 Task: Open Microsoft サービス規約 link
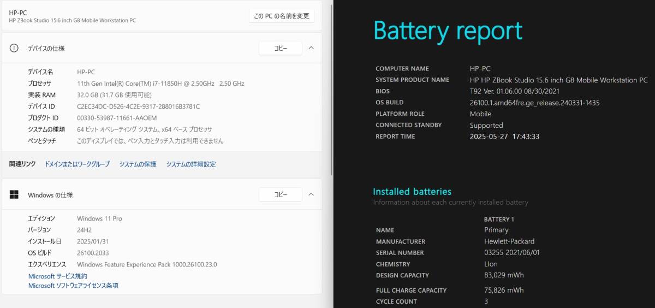[x=57, y=276]
